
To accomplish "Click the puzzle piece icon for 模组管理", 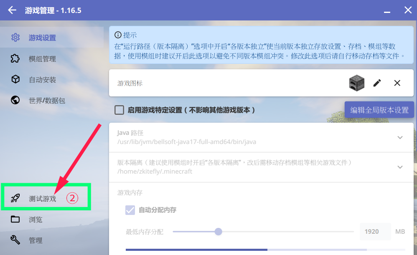I will tap(15, 58).
